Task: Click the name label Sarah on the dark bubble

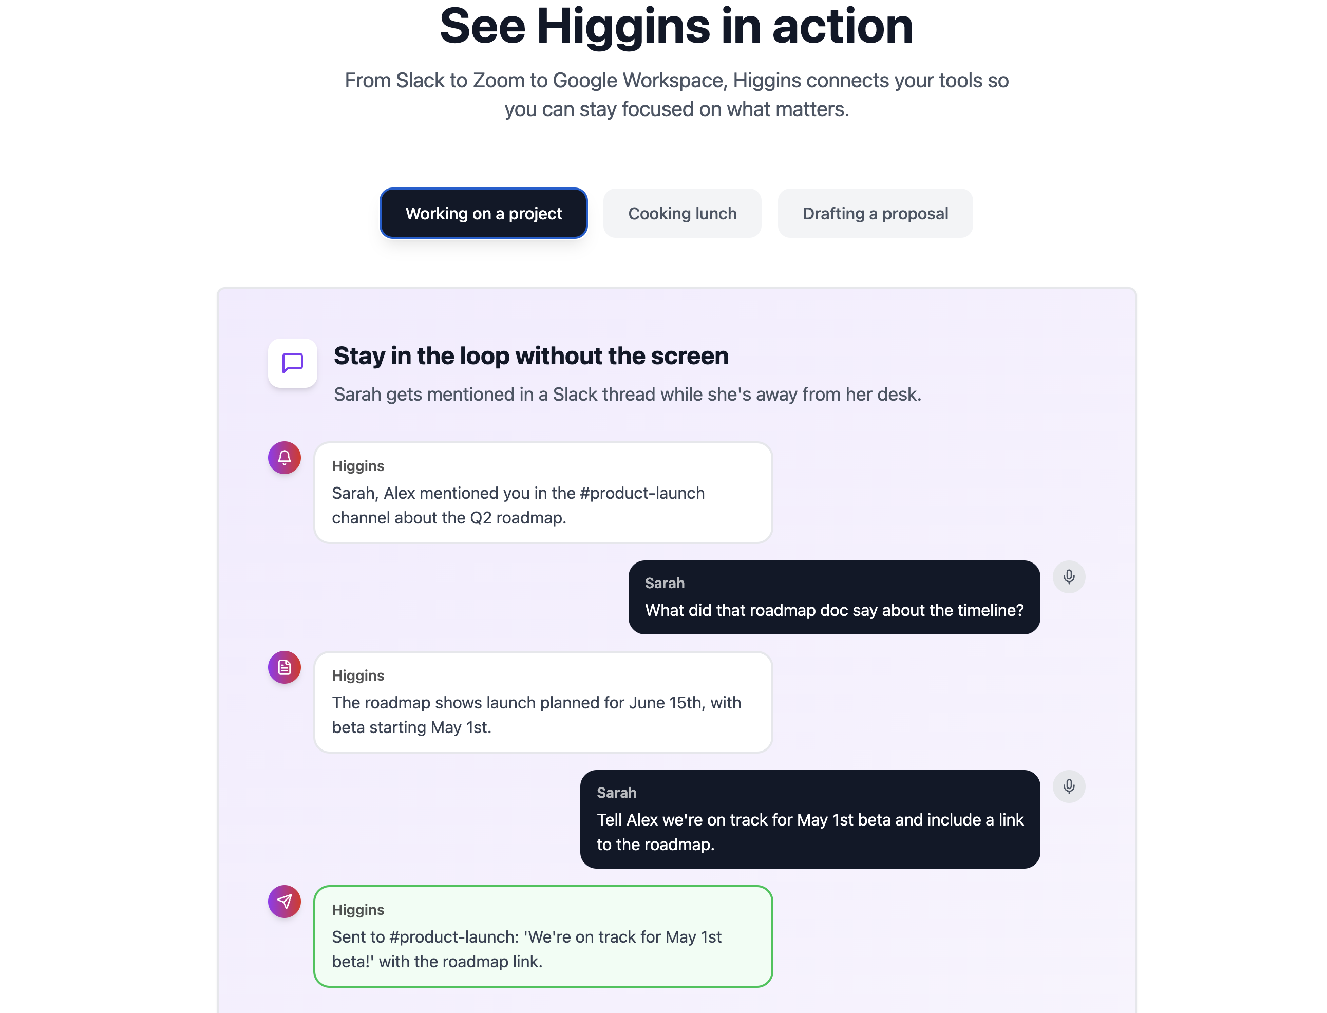Action: pyautogui.click(x=664, y=583)
